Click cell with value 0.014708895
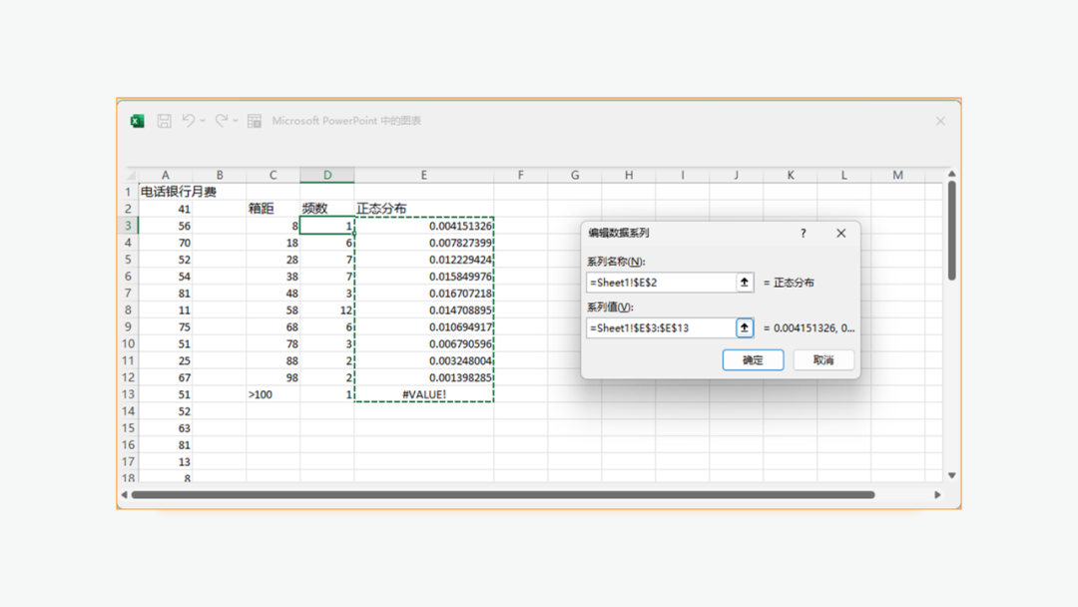This screenshot has width=1078, height=607. click(x=423, y=310)
